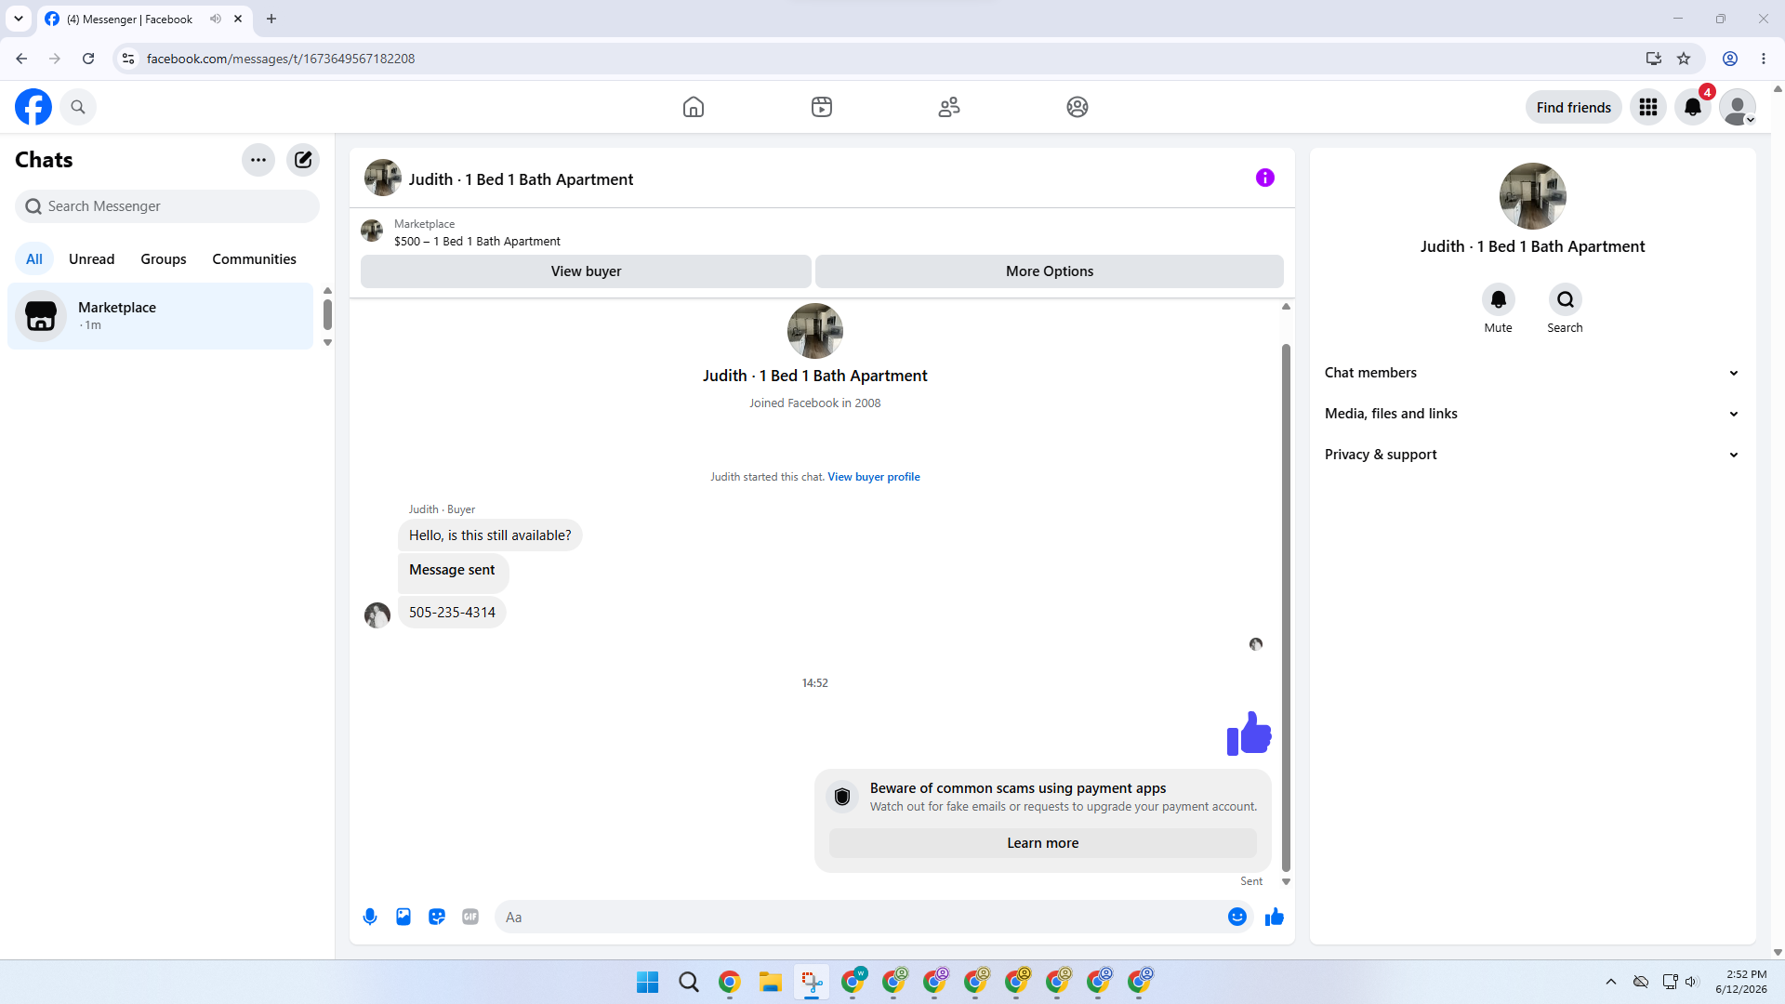Switch to the Communities tab
This screenshot has height=1004, width=1785.
pos(254,259)
